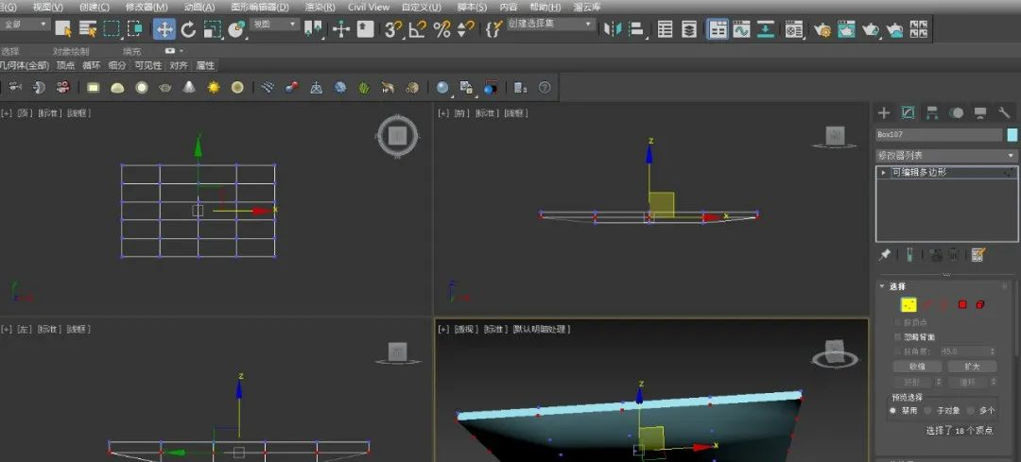Viewport: 1021px width, 462px height.
Task: Click the Render in Cloud teapot icon
Action: (894, 28)
